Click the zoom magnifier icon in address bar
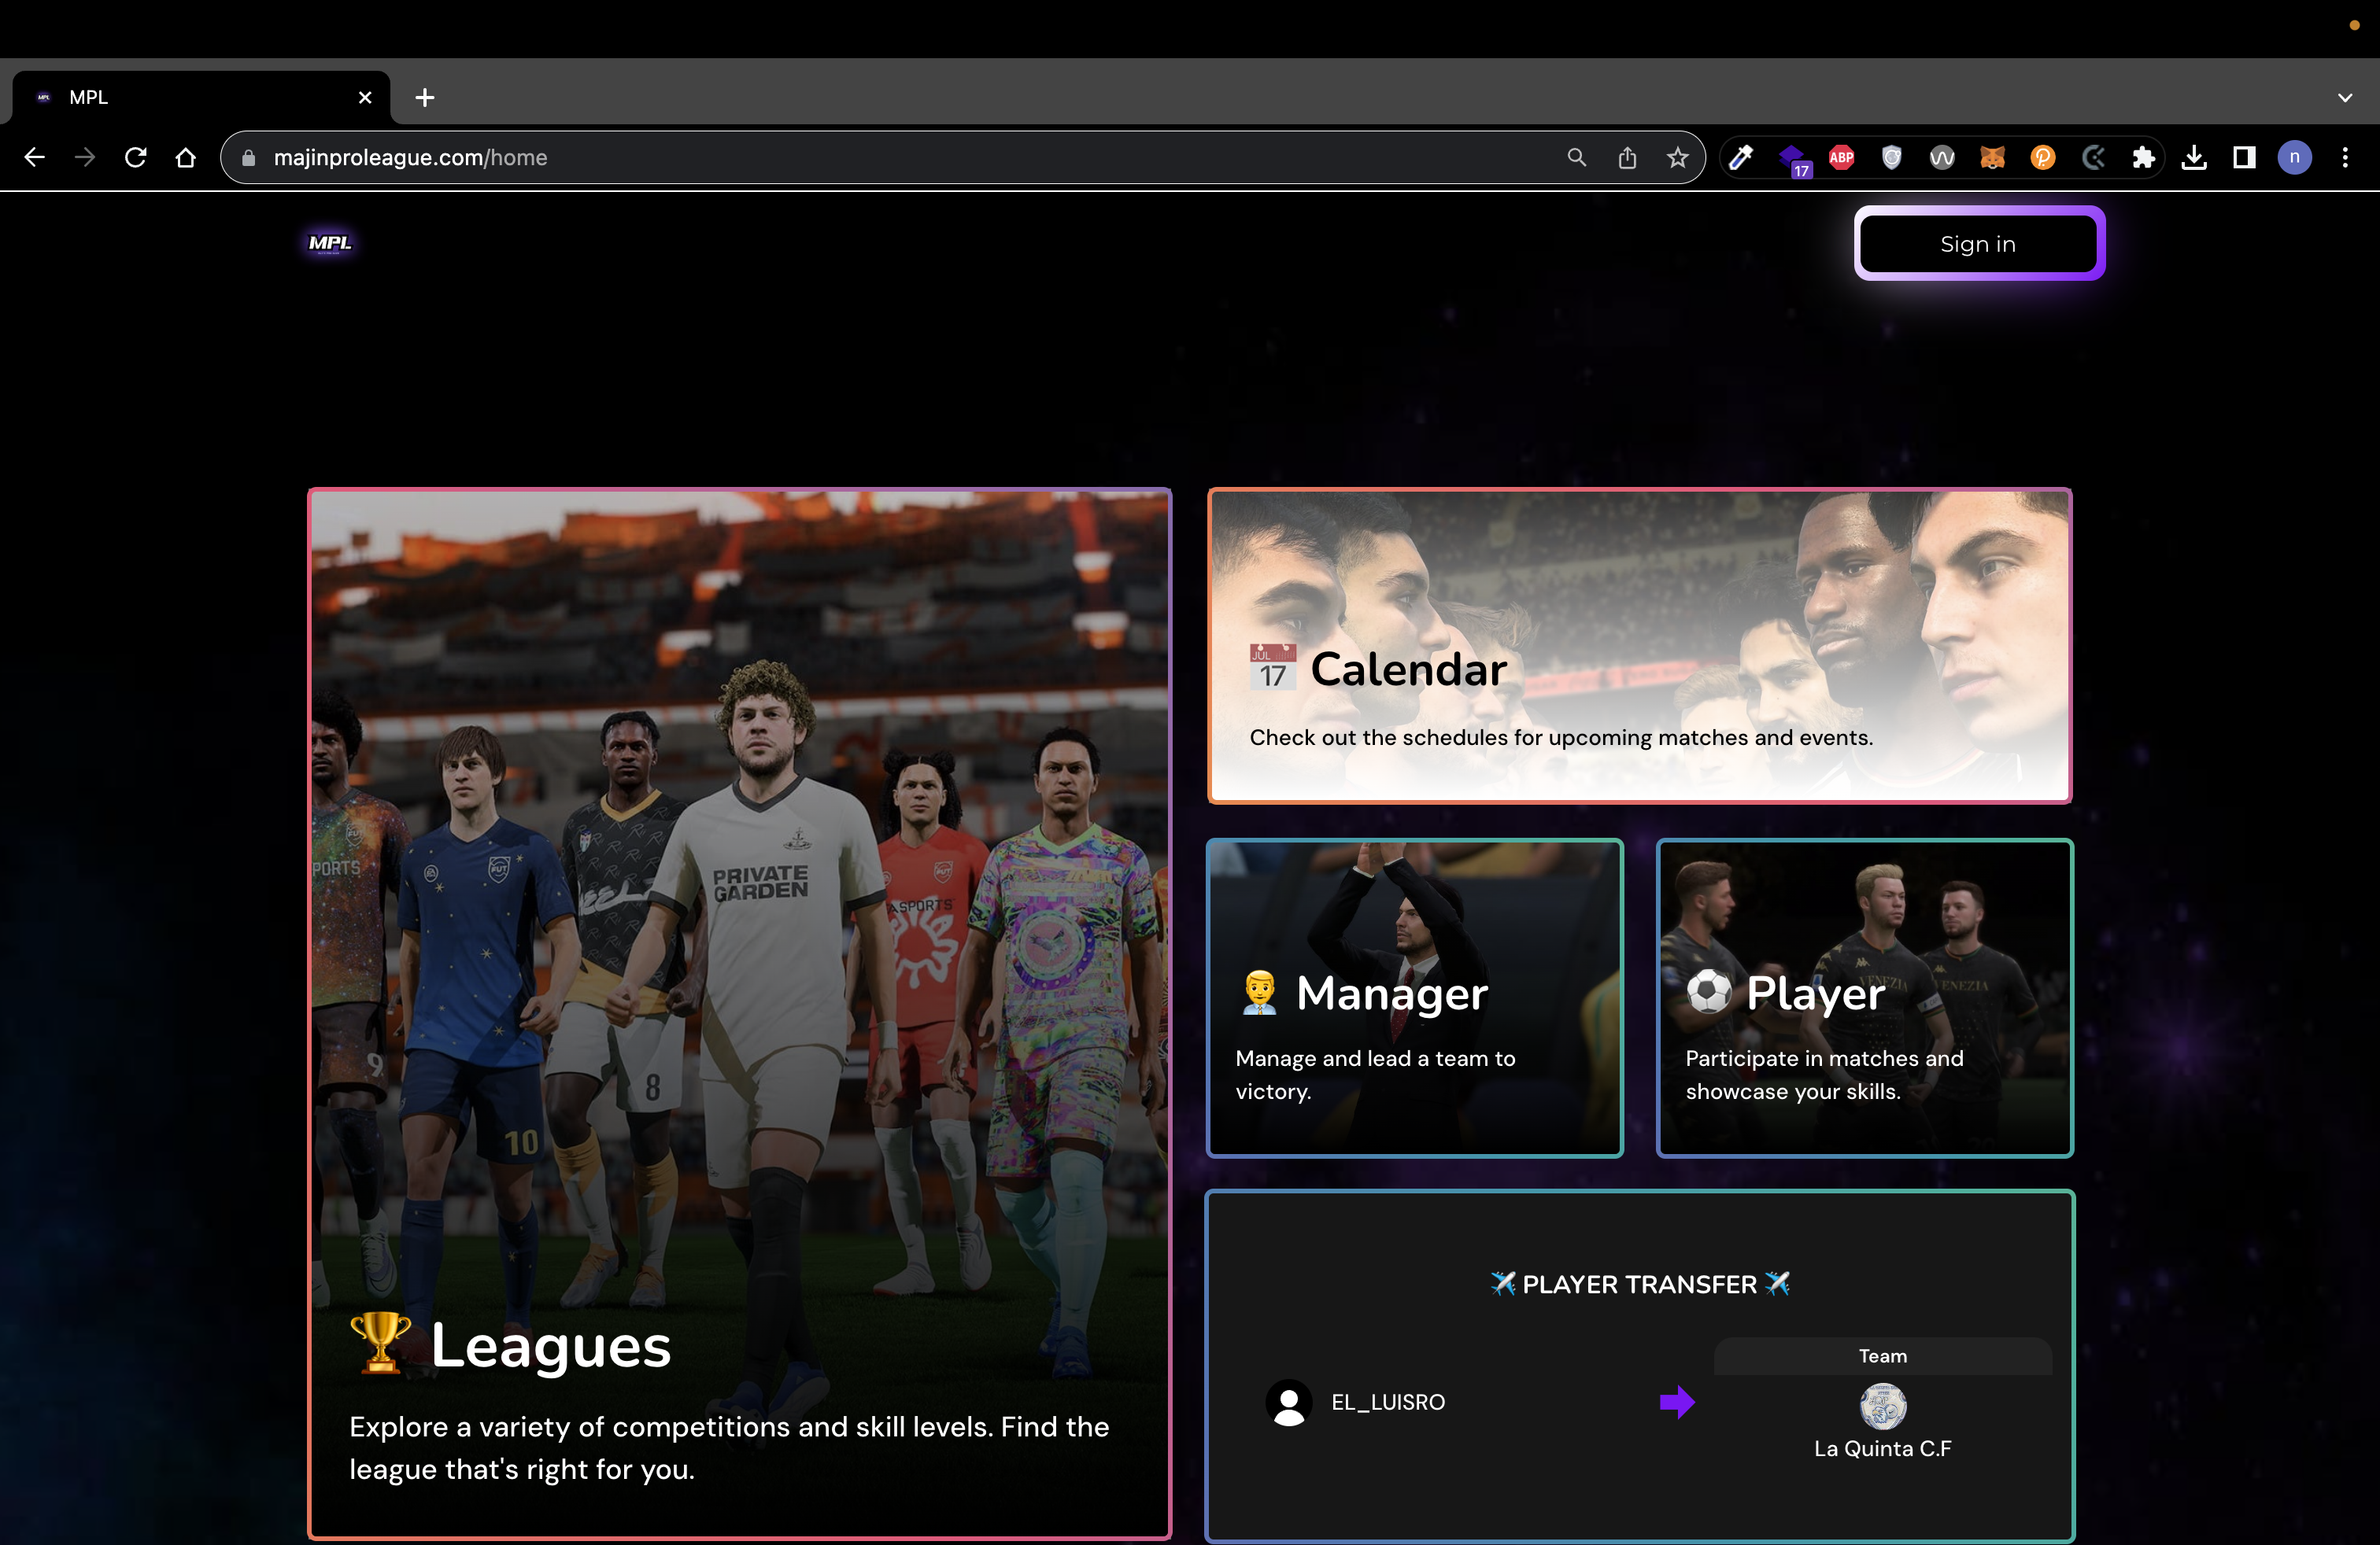 tap(1577, 157)
